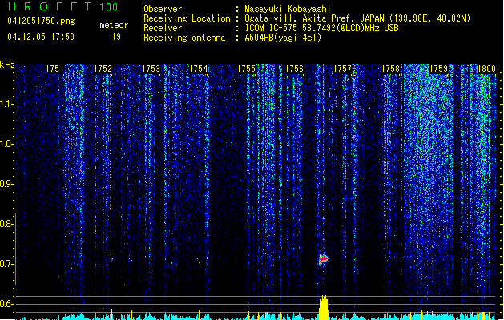Click the date stamp 04.12.05 17:50
Screen dimensions: 504x320
click(x=41, y=37)
